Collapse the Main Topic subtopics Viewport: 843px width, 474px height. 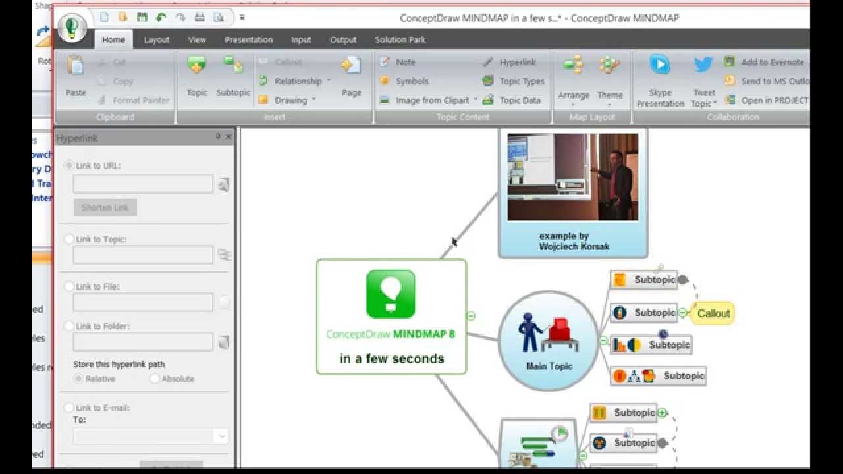603,340
